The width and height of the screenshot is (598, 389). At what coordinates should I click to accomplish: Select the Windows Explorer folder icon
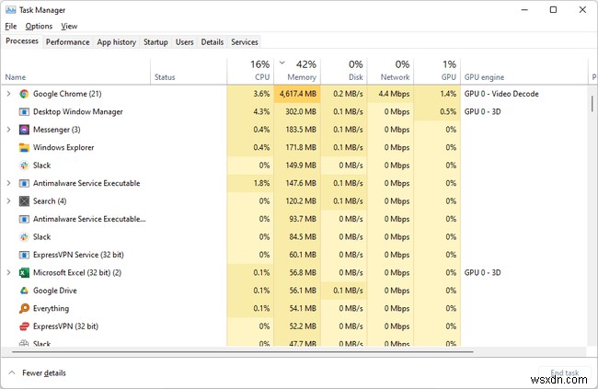(24, 147)
